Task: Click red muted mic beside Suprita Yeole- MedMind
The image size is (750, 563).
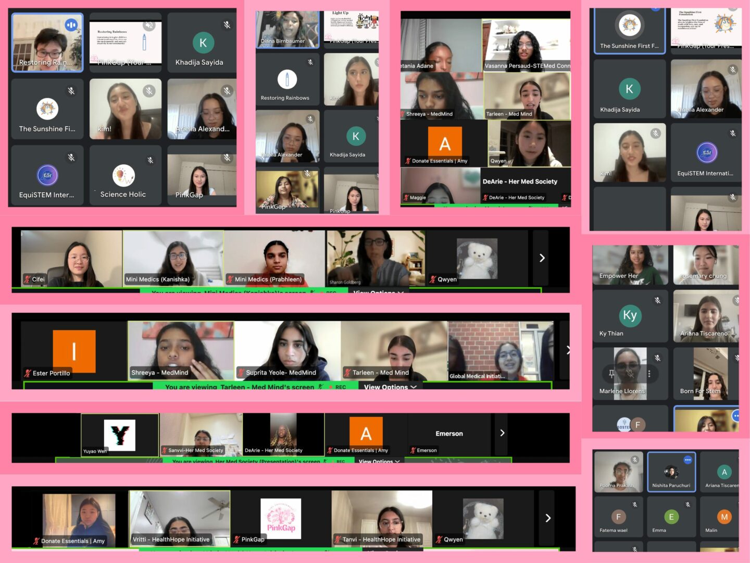Action: (241, 373)
